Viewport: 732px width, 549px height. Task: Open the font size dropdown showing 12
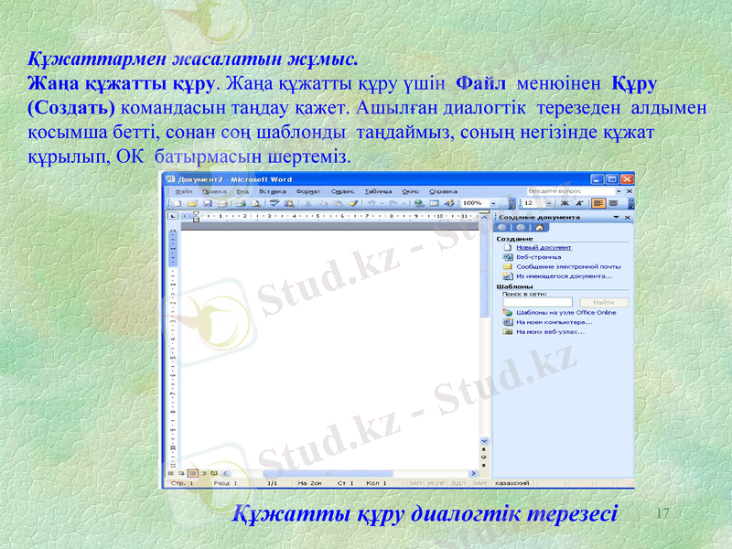(548, 202)
